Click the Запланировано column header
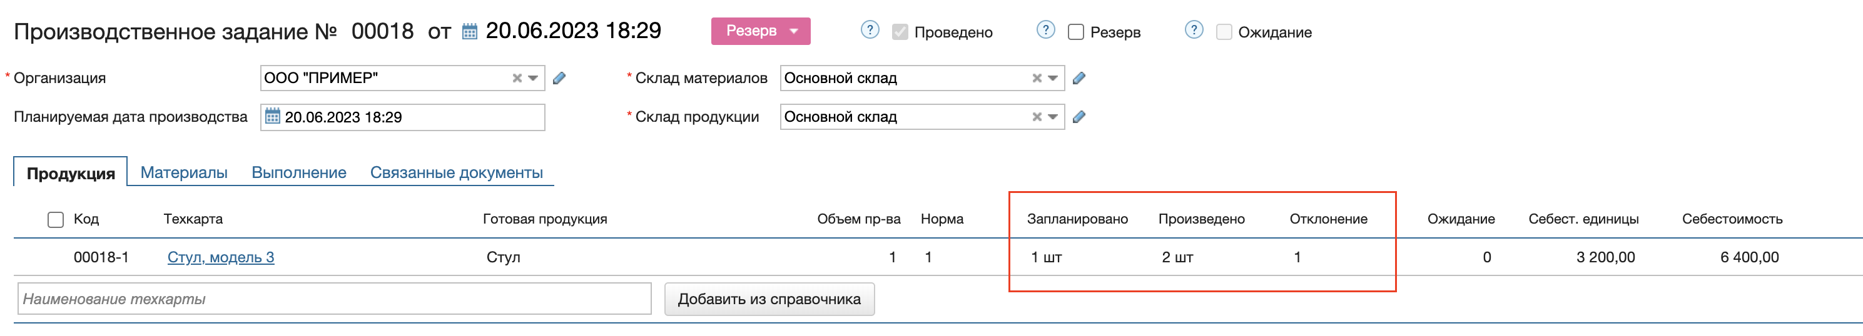1863x336 pixels. coord(1078,219)
